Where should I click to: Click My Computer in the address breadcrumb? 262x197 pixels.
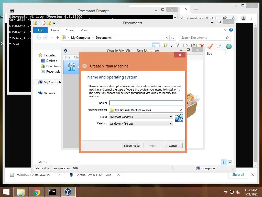coord(81,38)
